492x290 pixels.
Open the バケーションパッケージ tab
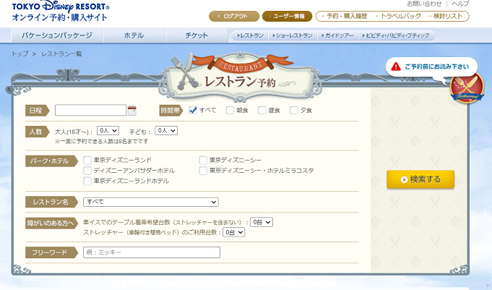(57, 35)
